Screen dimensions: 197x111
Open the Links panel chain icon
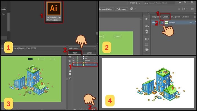coord(147,26)
